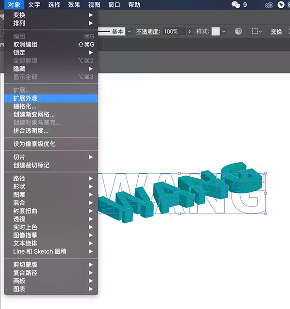
Task: Click the Recolor Artwork wheel icon
Action: pyautogui.click(x=238, y=31)
